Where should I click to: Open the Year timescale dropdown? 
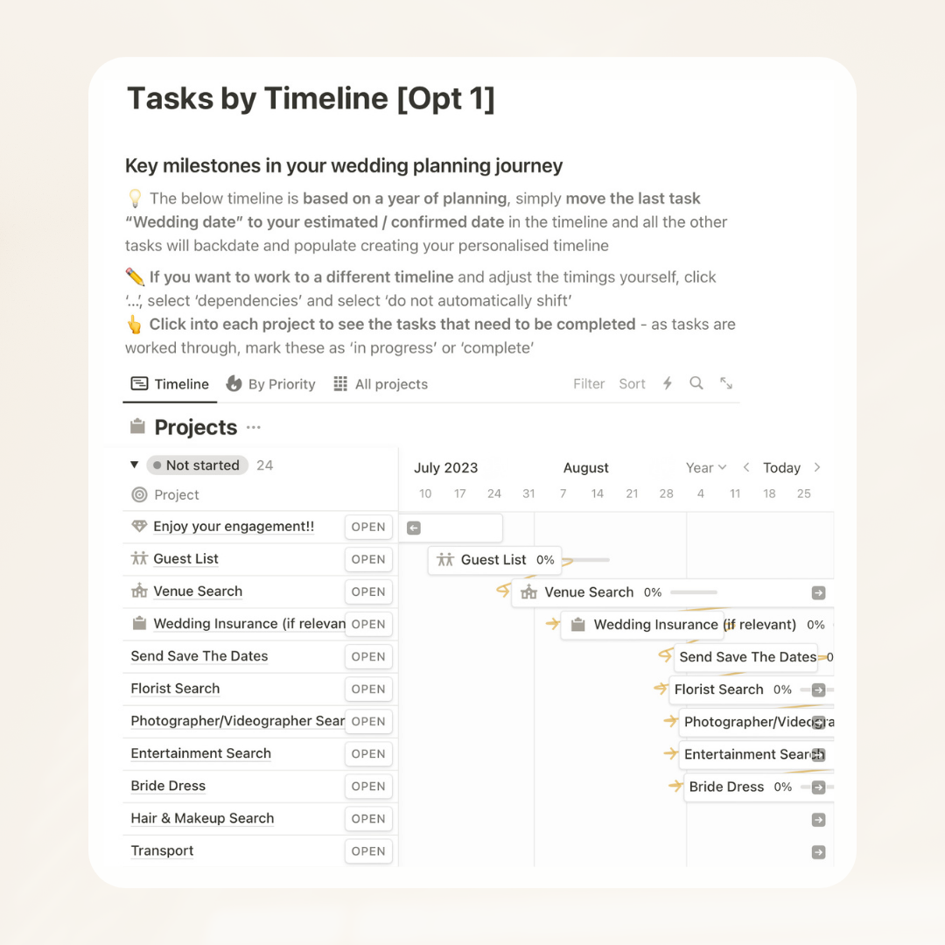[706, 467]
